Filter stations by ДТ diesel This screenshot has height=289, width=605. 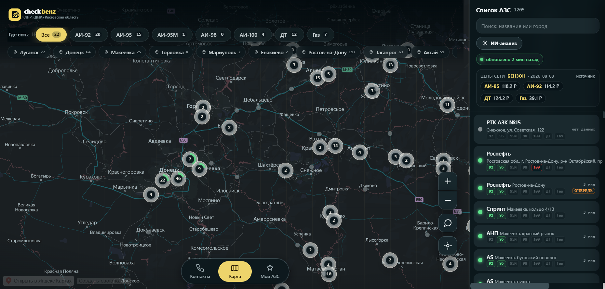289,35
